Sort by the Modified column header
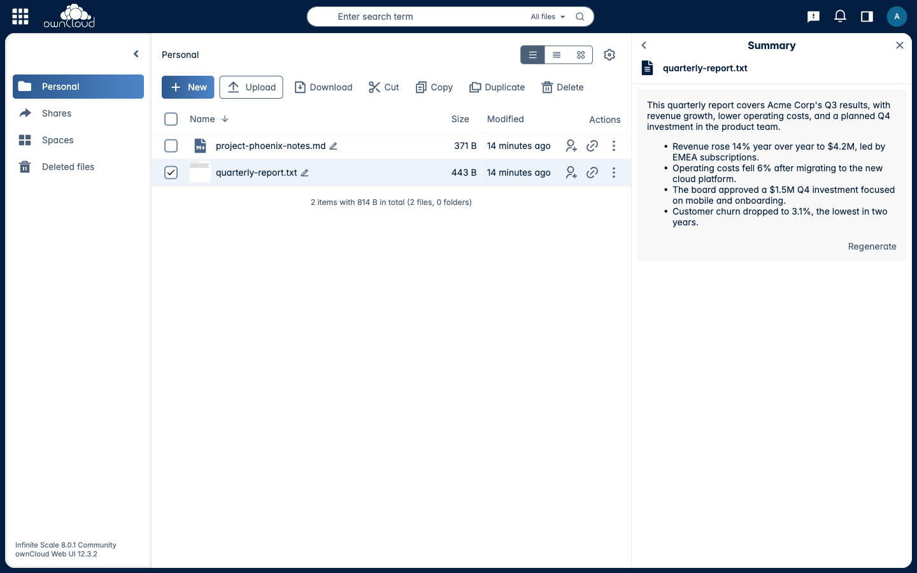 tap(506, 119)
